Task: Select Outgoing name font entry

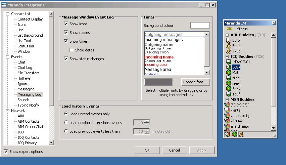Action: [x=159, y=45]
